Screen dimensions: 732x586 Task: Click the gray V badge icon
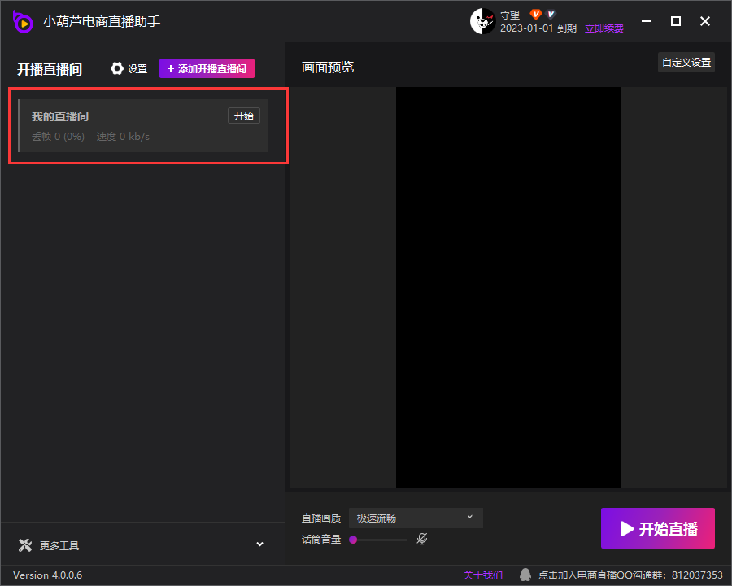pyautogui.click(x=551, y=15)
